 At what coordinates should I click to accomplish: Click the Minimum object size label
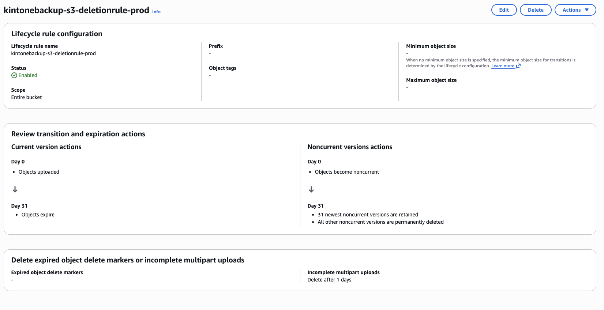(431, 46)
